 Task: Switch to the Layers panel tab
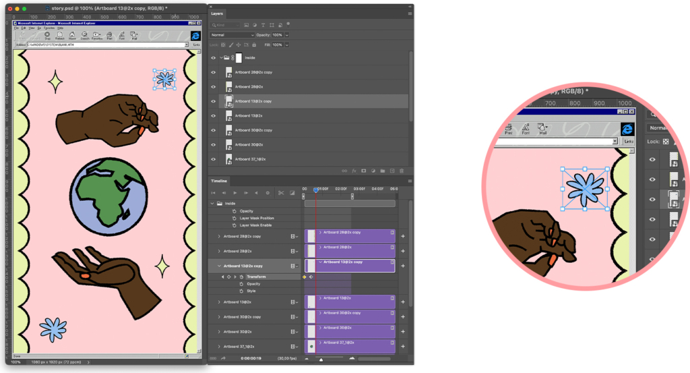pyautogui.click(x=217, y=13)
